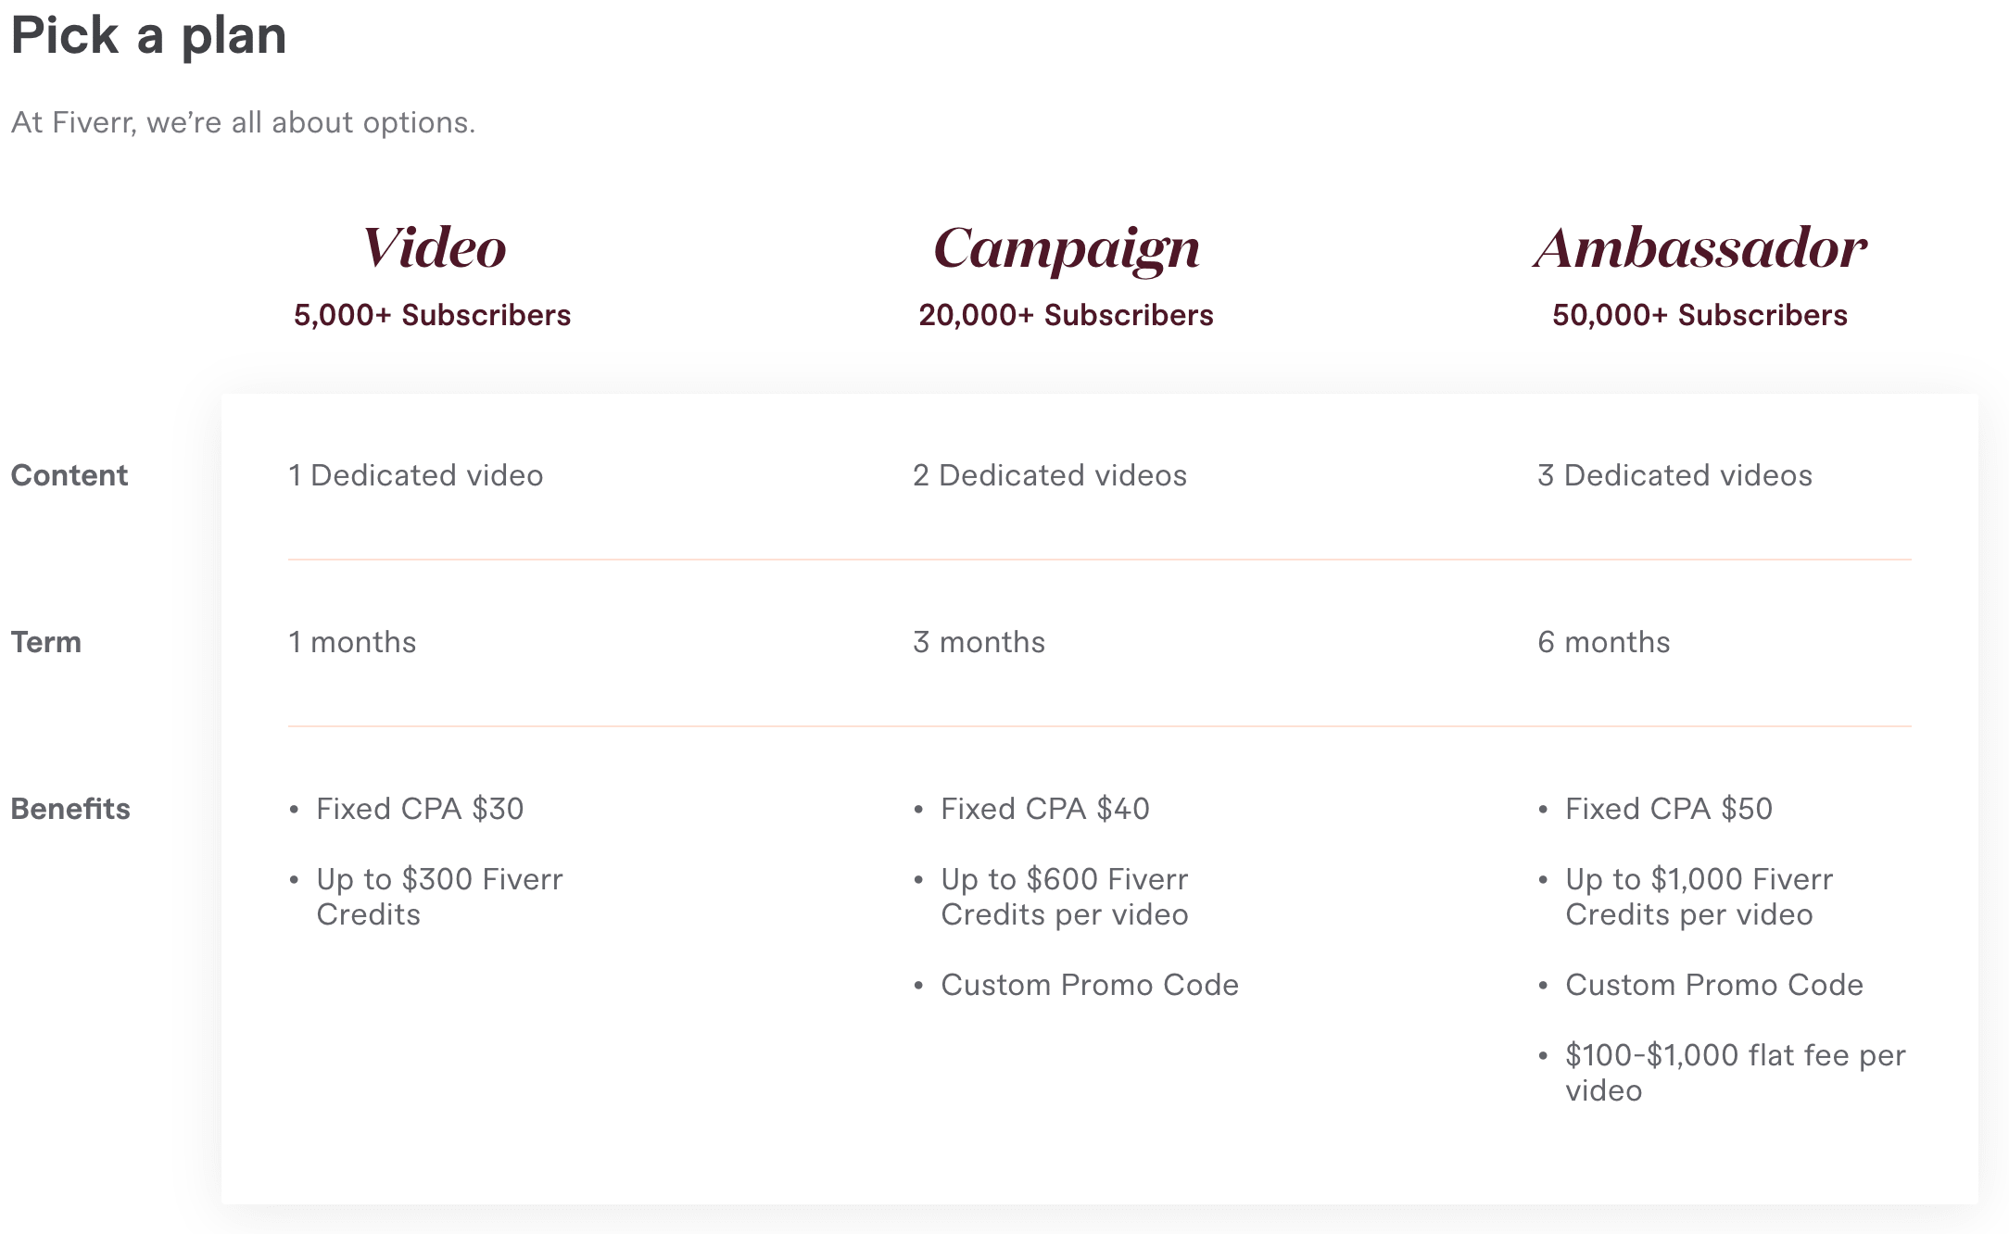Click Up to $600 Fiverr Credits item
The width and height of the screenshot is (2009, 1234).
pyautogui.click(x=1065, y=897)
